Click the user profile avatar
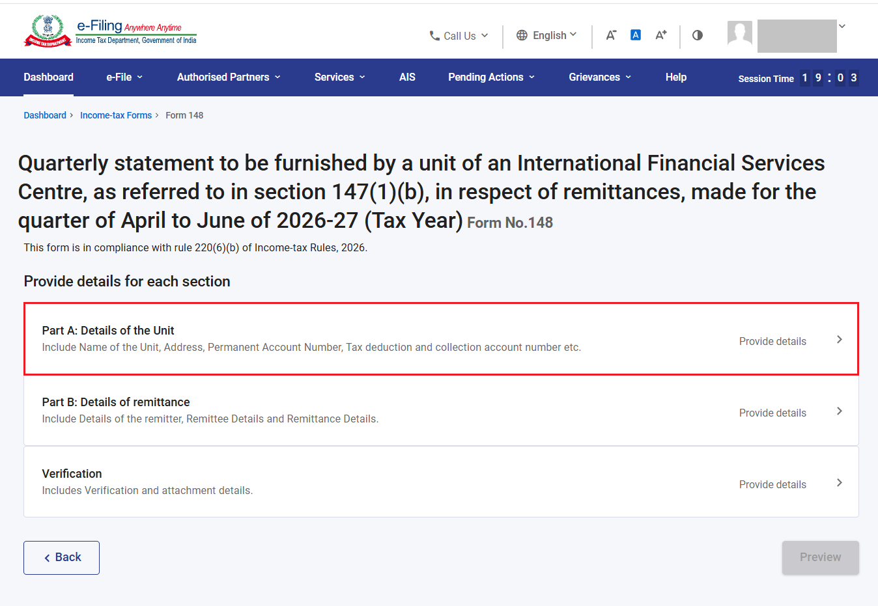The height and width of the screenshot is (606, 878). pyautogui.click(x=740, y=33)
